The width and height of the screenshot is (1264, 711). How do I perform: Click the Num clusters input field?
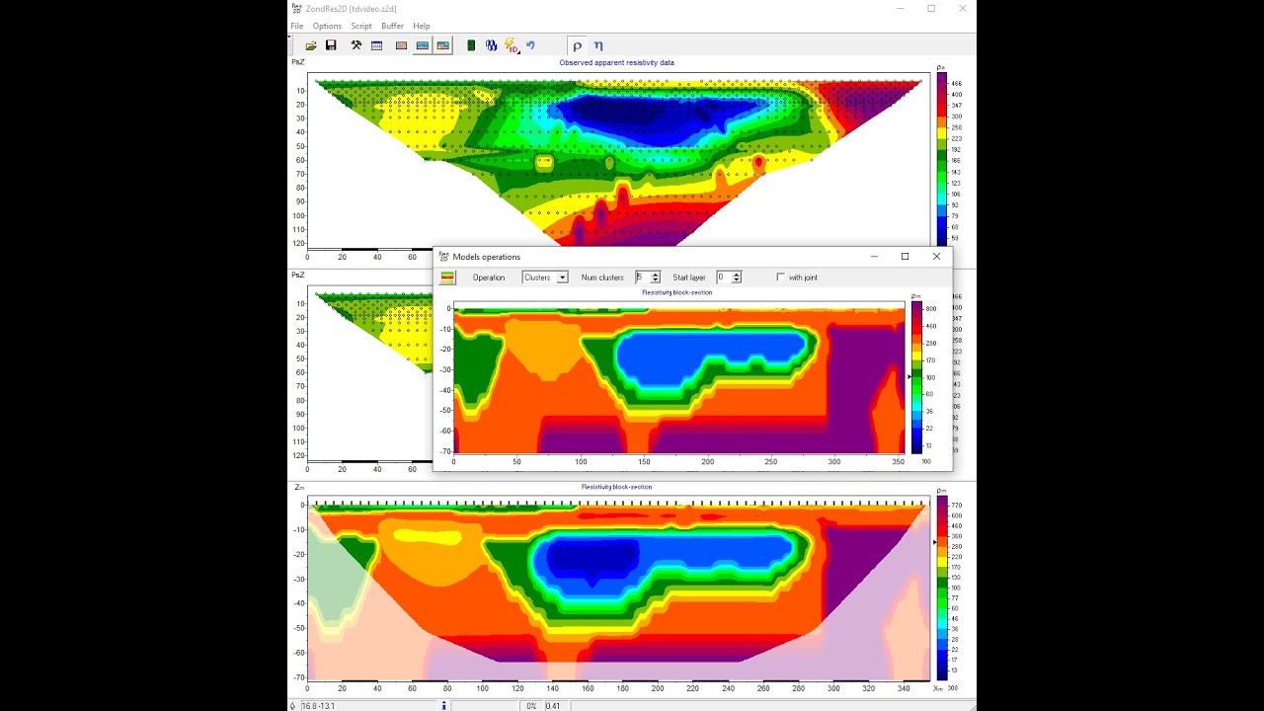click(x=642, y=277)
